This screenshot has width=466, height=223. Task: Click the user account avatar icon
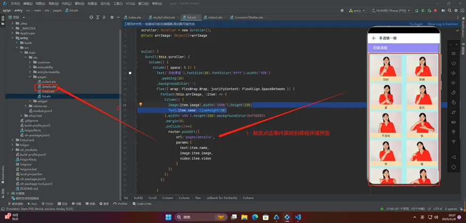pos(462,11)
